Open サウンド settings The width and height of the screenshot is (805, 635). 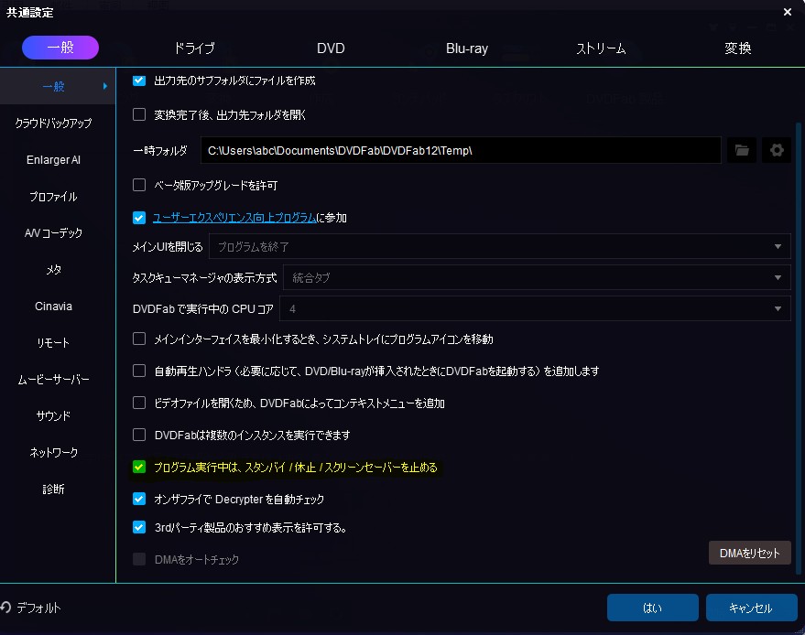[53, 415]
